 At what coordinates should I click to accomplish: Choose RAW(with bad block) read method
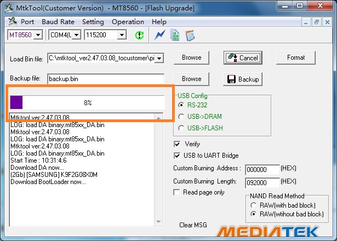[253, 205]
